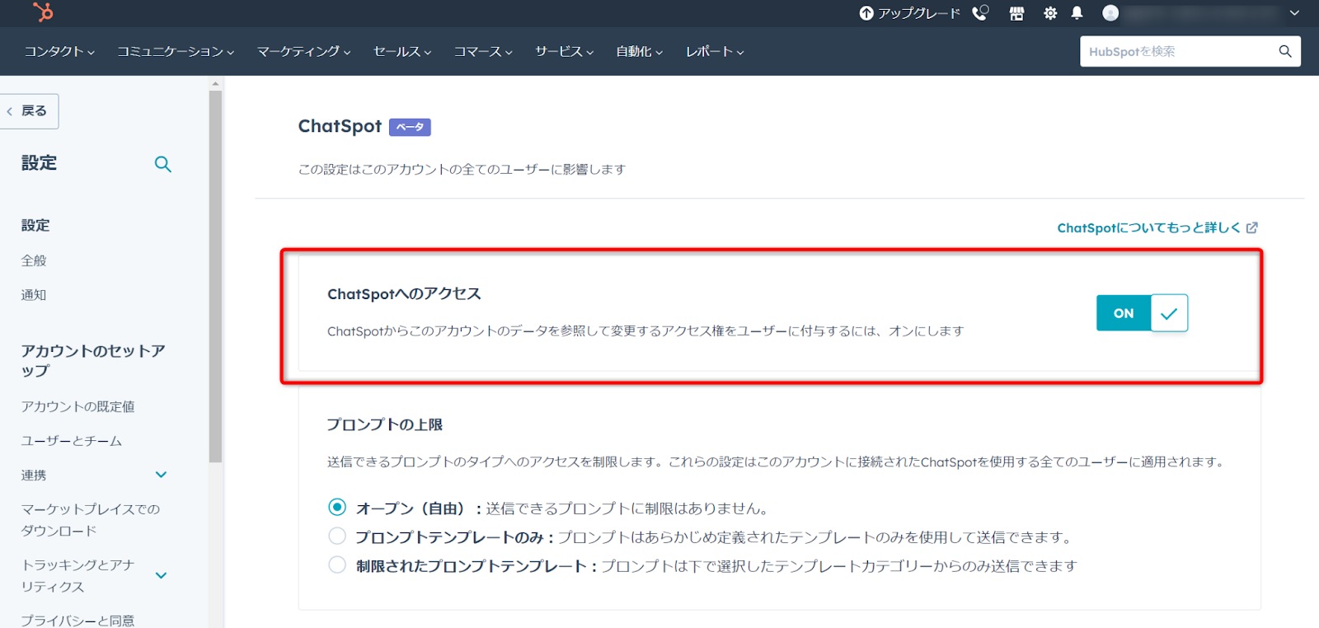The width and height of the screenshot is (1319, 628).
Task: Open settings via the gear icon
Action: [1050, 13]
